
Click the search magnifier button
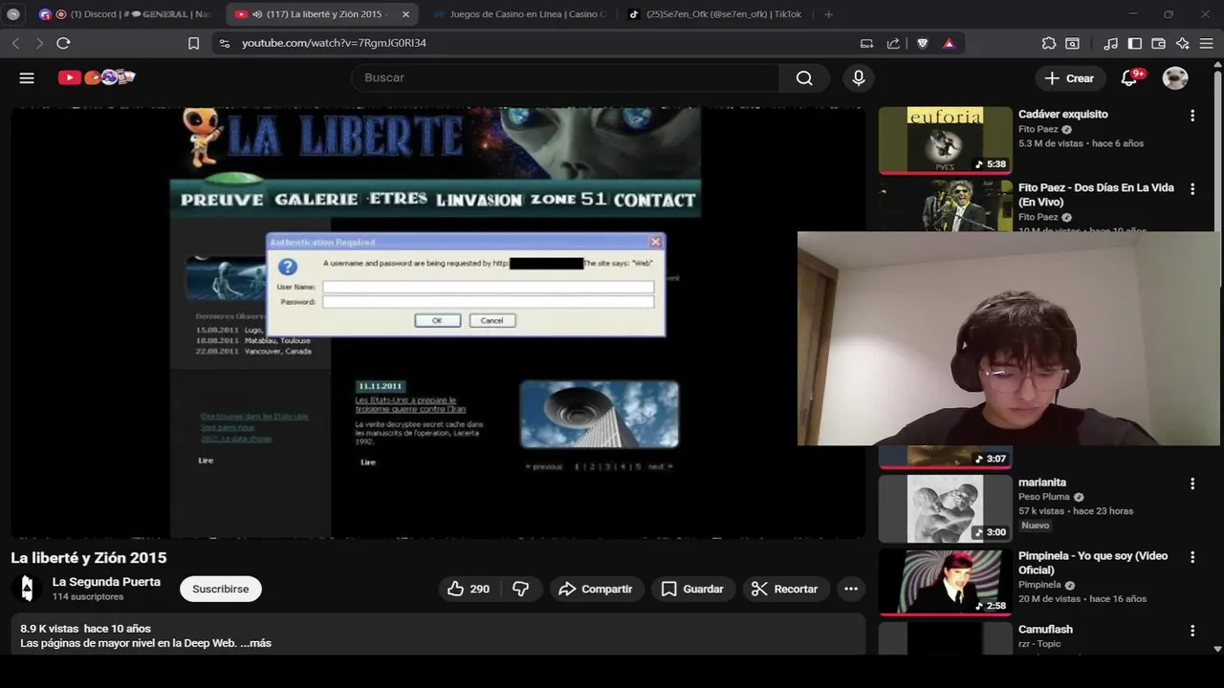(x=804, y=77)
